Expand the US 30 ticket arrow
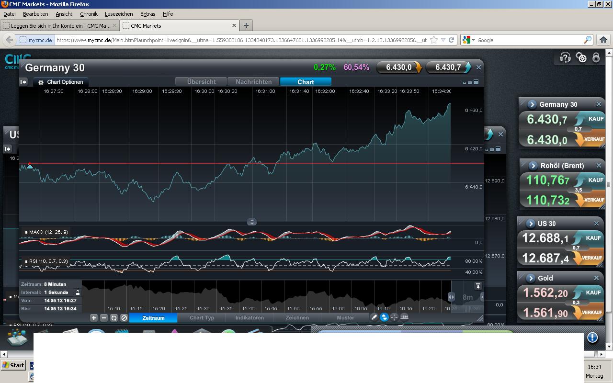This screenshot has height=383, width=613. coord(531,224)
